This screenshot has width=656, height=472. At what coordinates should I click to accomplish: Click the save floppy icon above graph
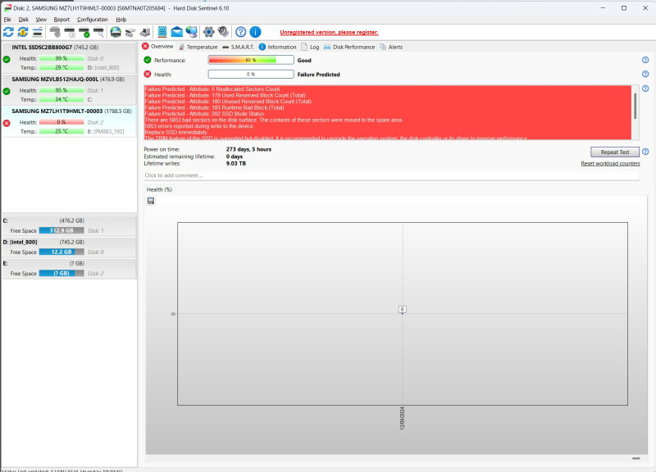click(151, 201)
